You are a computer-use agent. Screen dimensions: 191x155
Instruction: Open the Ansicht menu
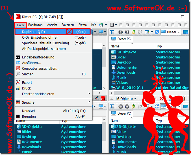(x=52, y=25)
